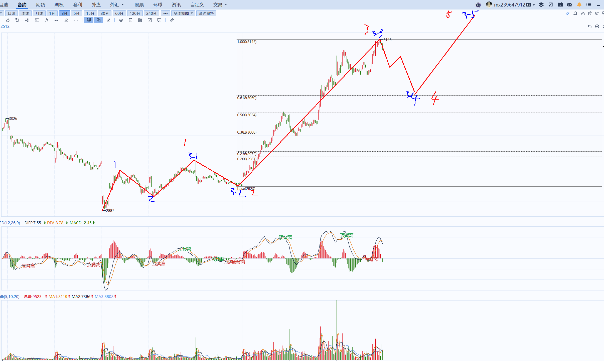This screenshot has width=604, height=361.
Task: Open the AI robot assistant icon
Action: pyautogui.click(x=478, y=5)
